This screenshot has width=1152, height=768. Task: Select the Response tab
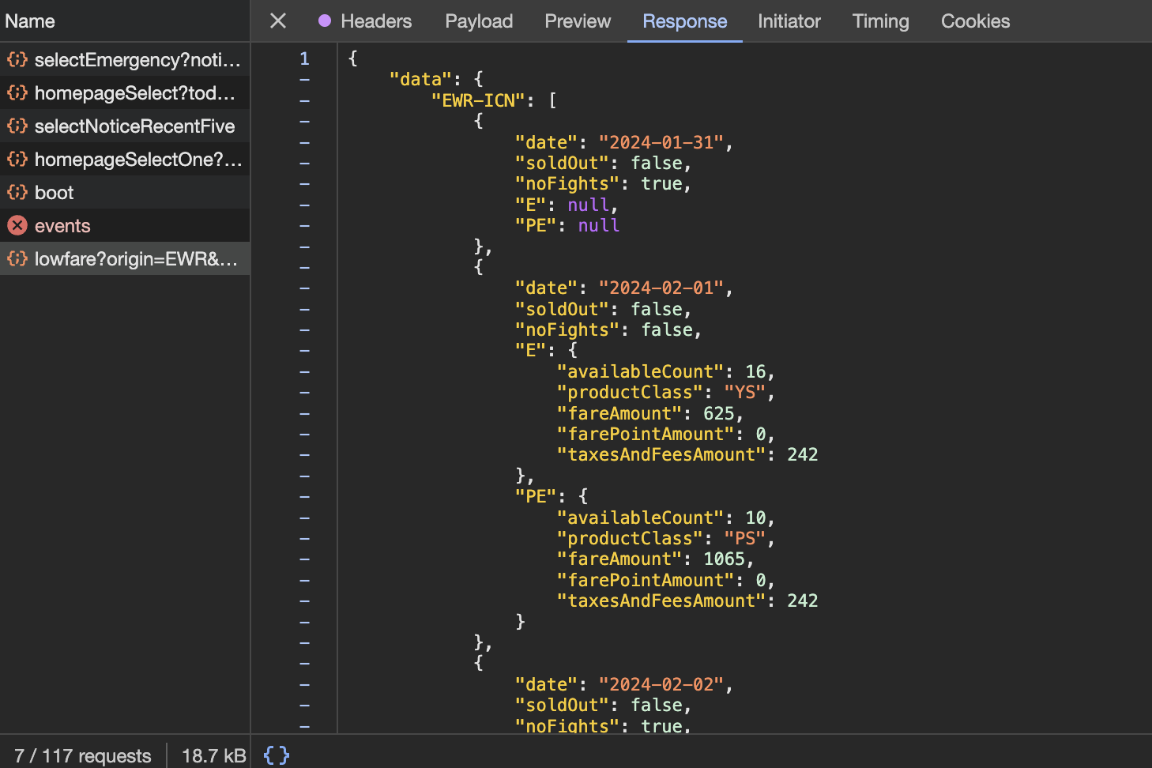(685, 21)
